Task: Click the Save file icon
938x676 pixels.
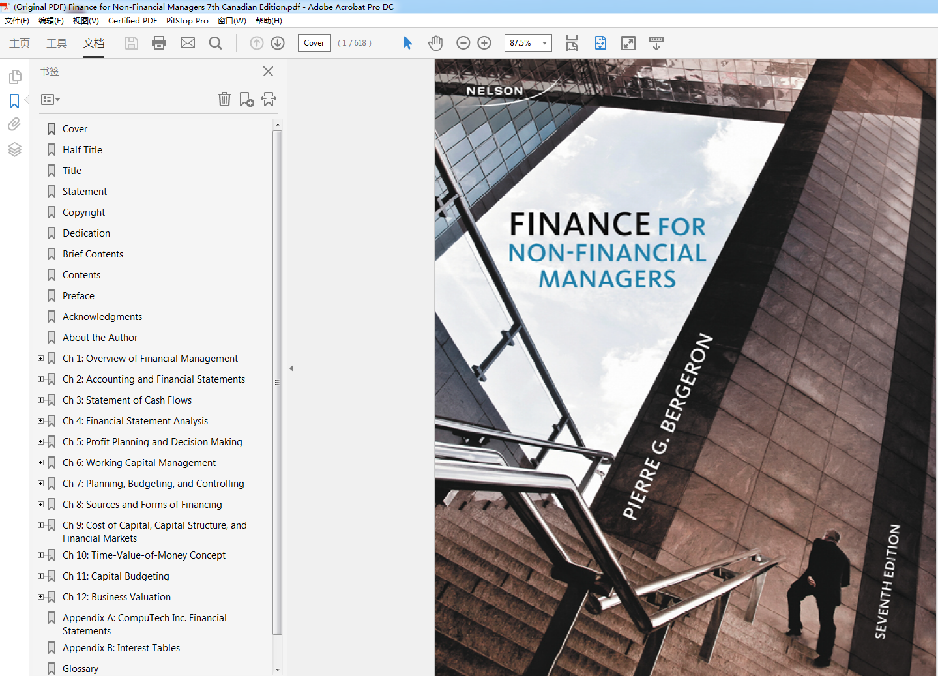Action: 132,43
